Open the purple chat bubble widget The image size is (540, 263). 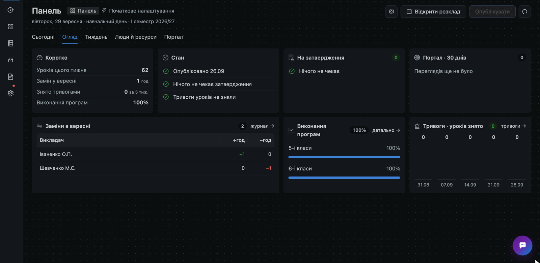tap(522, 245)
